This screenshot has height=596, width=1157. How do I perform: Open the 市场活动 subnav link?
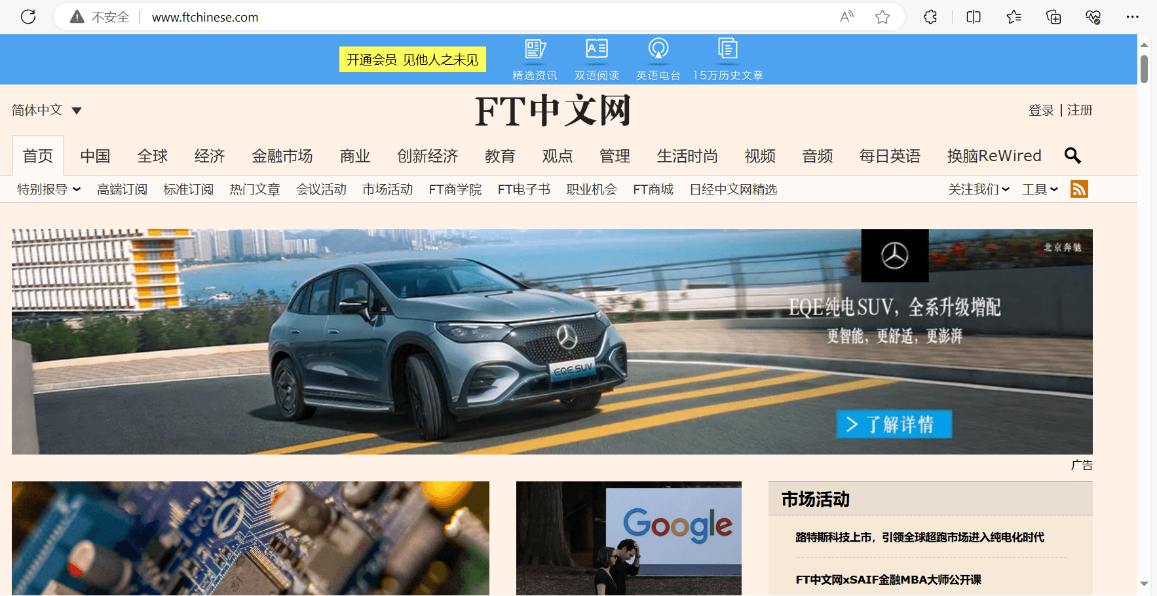pos(387,189)
